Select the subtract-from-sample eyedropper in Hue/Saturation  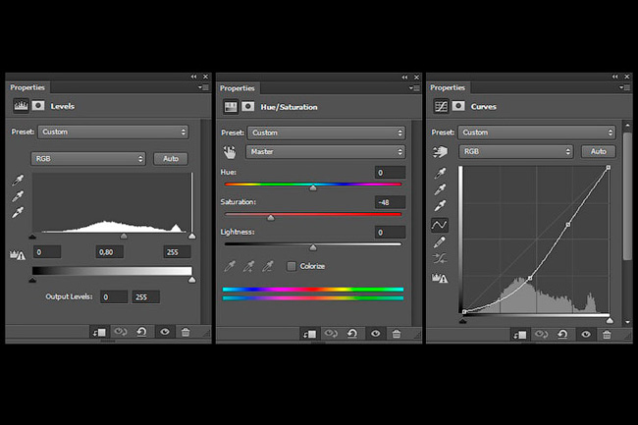click(268, 266)
